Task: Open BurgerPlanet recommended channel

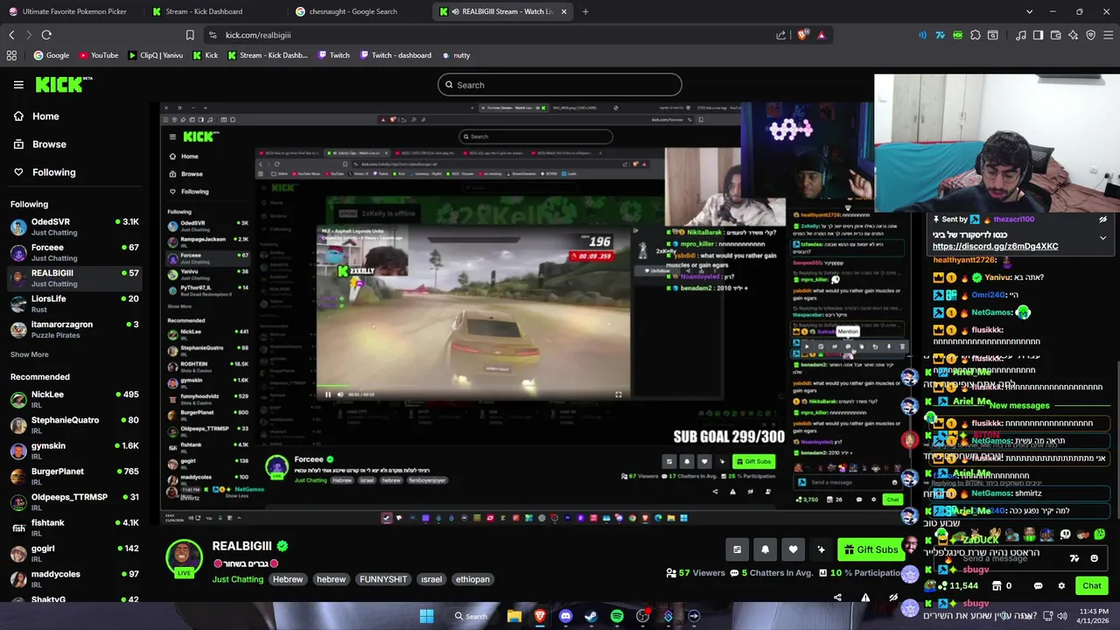Action: 74,476
